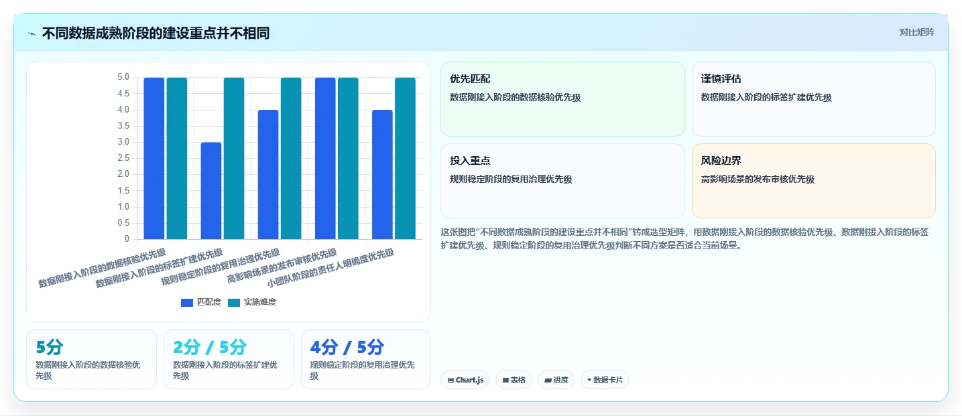Viewport: 962px width, 416px height.
Task: Click the 匹配度 legend label
Action: tap(209, 303)
